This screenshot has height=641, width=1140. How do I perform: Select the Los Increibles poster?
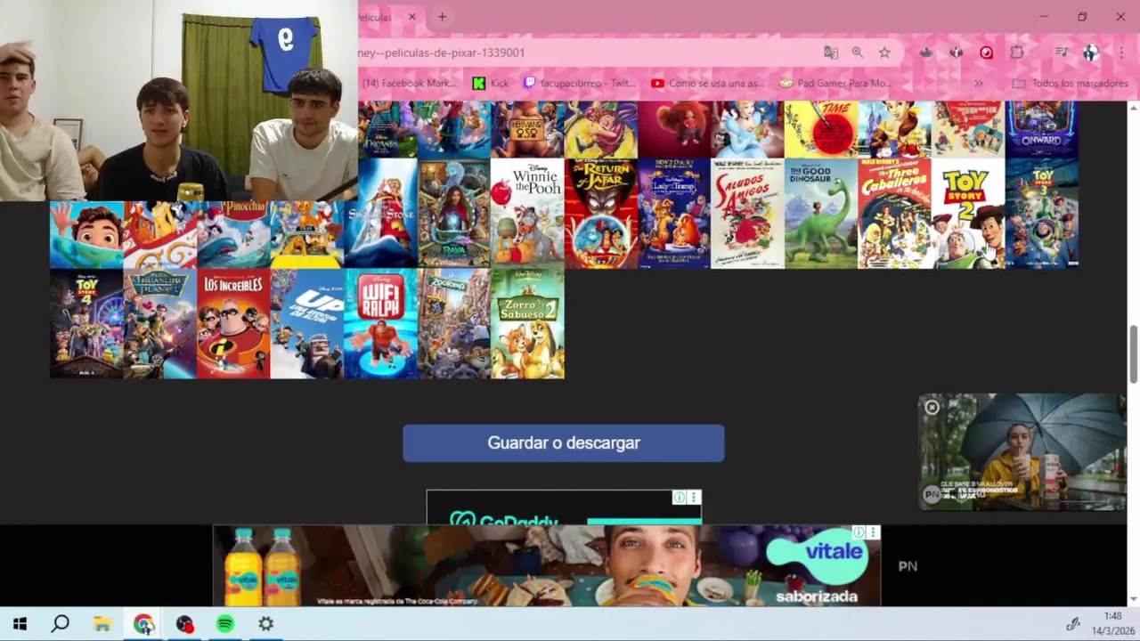(x=233, y=324)
